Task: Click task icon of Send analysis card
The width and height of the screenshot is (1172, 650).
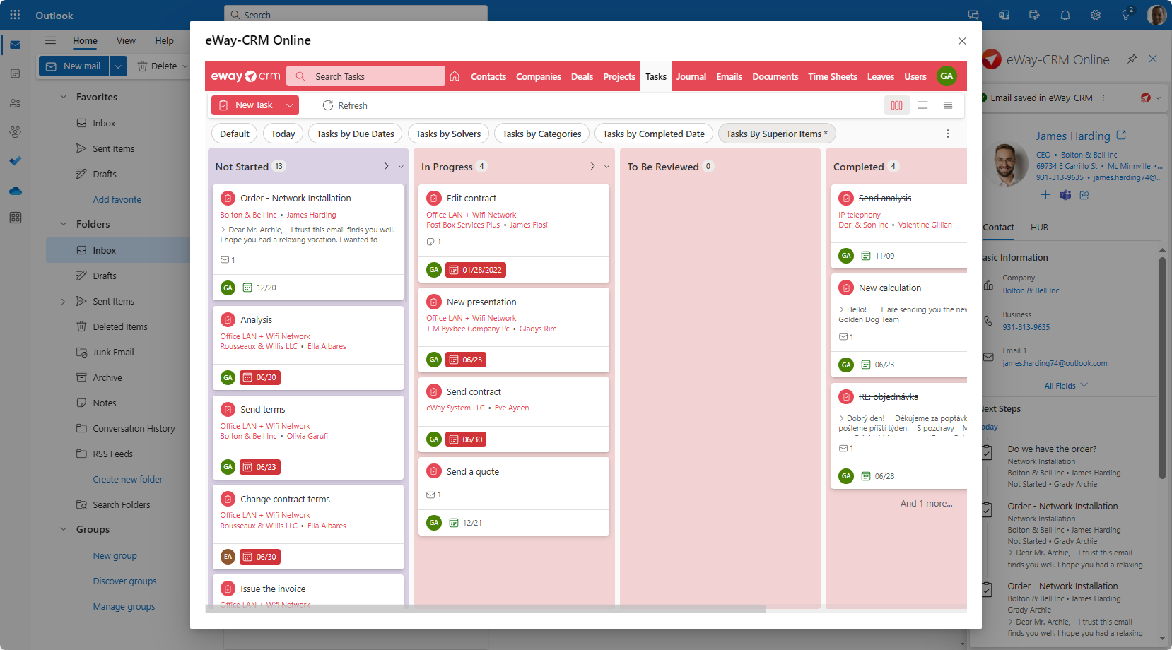Action: coord(846,199)
